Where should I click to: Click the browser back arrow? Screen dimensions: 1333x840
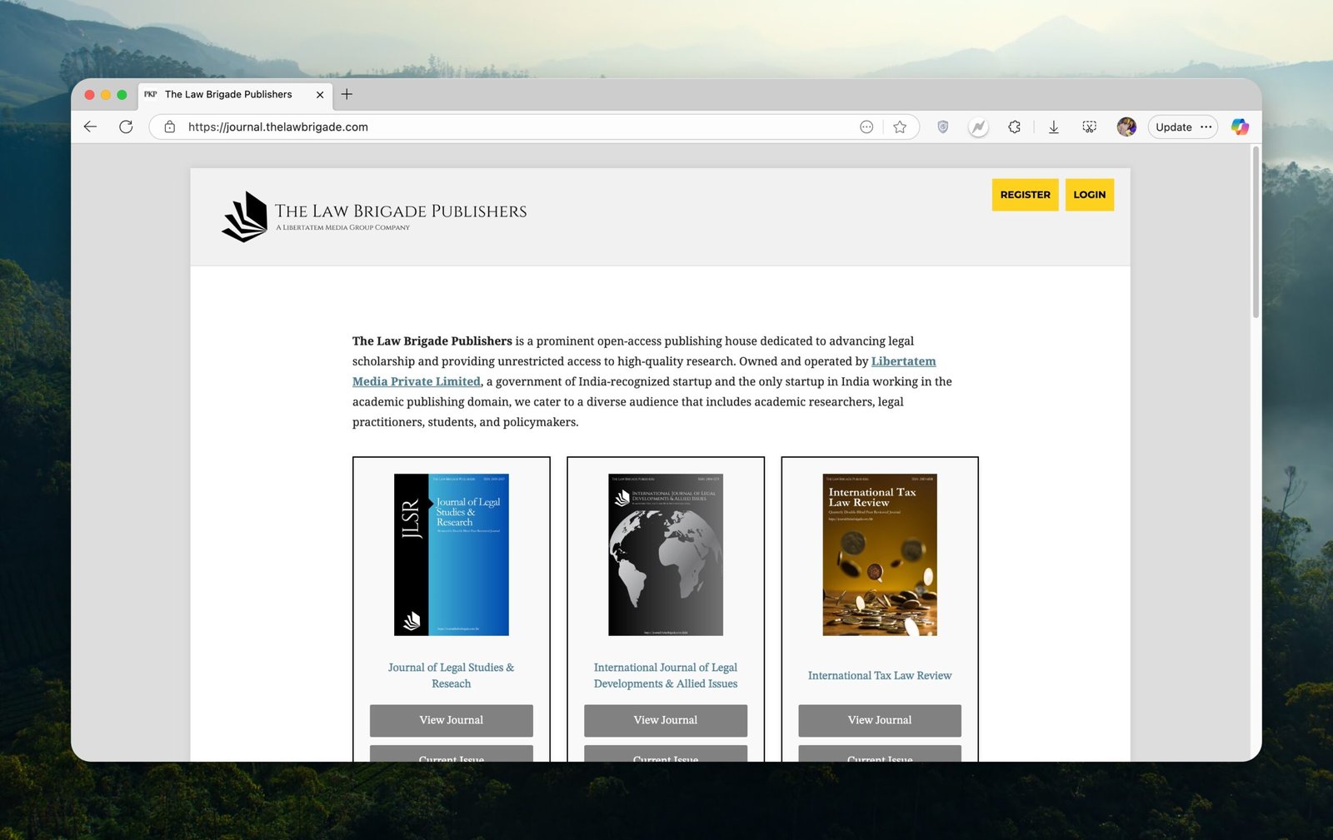coord(91,127)
